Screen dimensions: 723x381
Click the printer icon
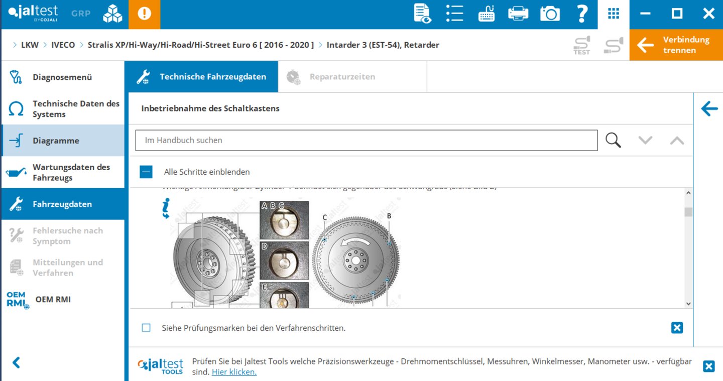(518, 14)
